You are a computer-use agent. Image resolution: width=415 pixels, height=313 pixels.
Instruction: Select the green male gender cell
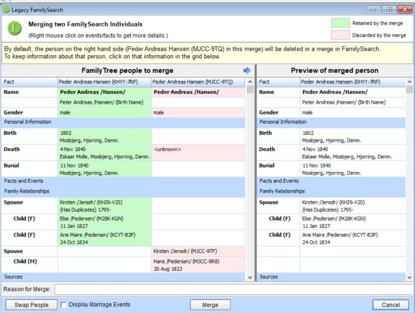[105, 112]
